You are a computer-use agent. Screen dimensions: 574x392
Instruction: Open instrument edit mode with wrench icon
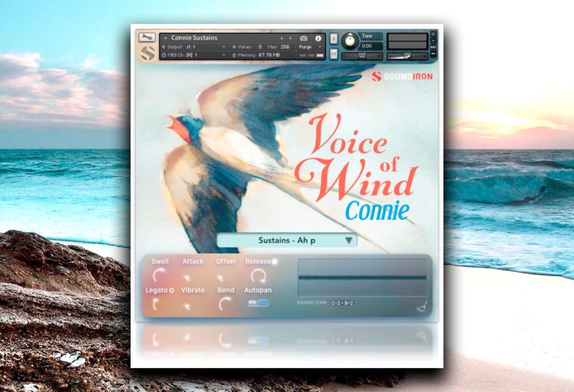(x=147, y=38)
